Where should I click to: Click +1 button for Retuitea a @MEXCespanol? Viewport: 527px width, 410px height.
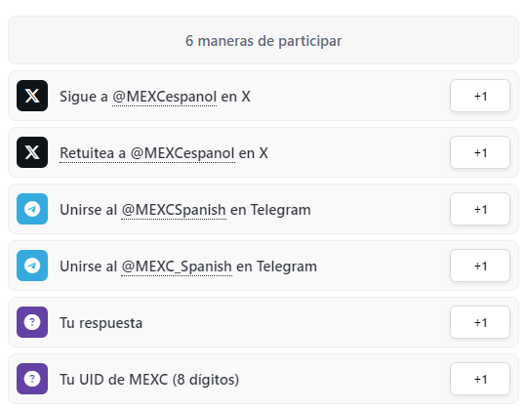click(480, 152)
